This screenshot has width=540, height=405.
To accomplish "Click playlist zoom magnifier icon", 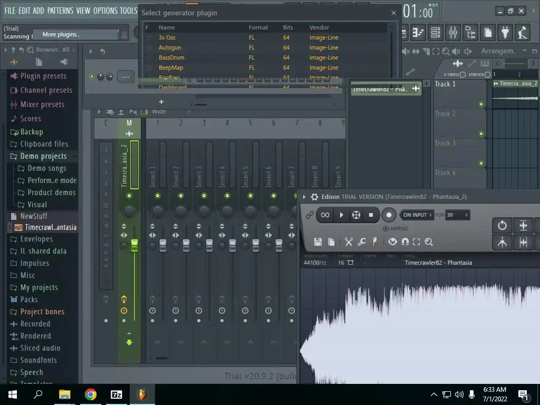I will 446,51.
